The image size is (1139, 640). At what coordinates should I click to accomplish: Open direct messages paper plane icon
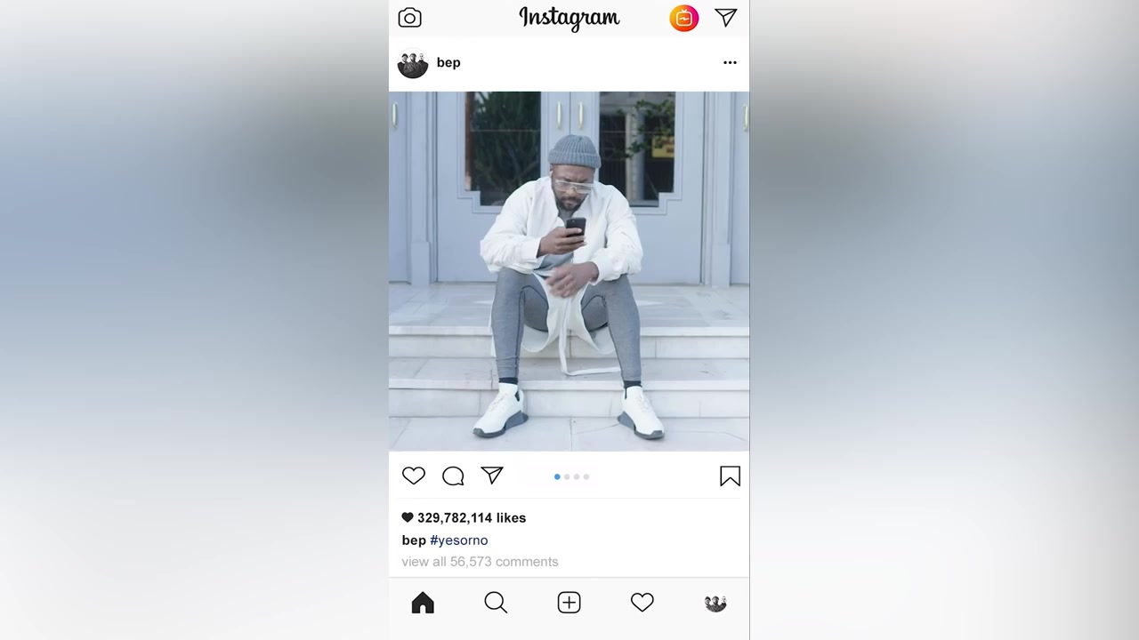pos(726,18)
